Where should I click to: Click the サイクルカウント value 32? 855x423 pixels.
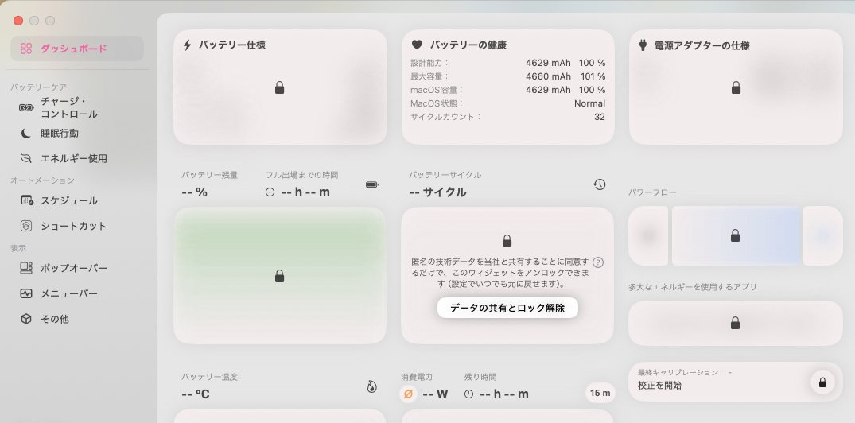click(x=600, y=117)
